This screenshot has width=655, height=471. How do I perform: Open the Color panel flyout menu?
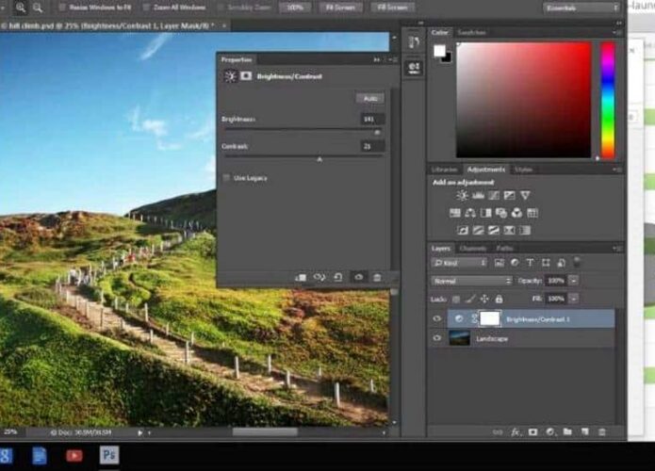point(617,33)
